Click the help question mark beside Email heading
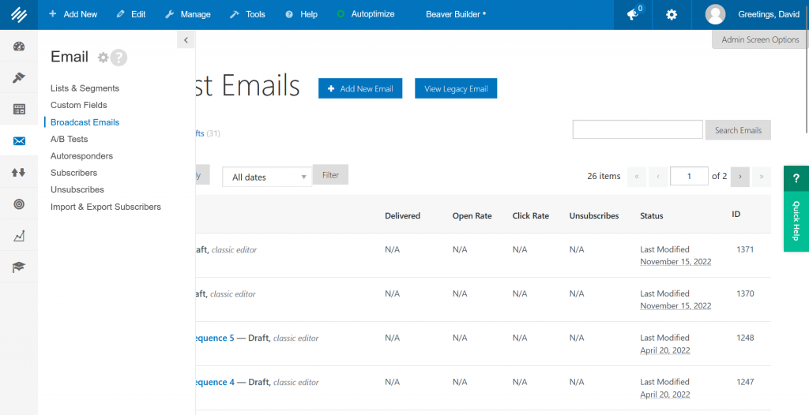The image size is (809, 415). point(119,58)
